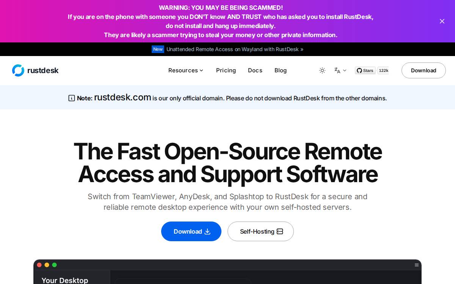Click the info icon next to Note
Image resolution: width=455 pixels, height=284 pixels.
72,98
